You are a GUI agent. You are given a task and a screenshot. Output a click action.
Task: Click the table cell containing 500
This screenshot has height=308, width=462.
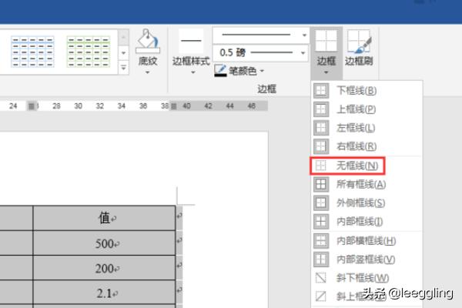tap(104, 243)
